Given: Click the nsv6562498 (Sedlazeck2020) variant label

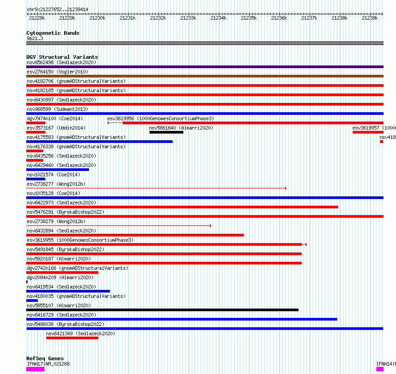Looking at the screenshot, I should [61, 62].
